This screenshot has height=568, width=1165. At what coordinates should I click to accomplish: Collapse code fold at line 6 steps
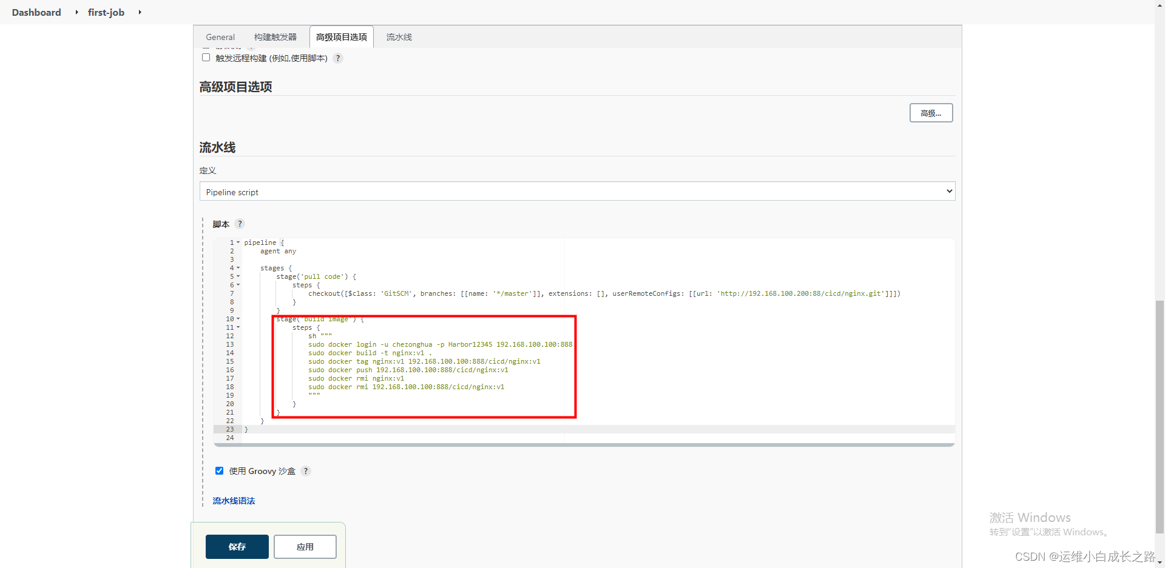pos(238,285)
